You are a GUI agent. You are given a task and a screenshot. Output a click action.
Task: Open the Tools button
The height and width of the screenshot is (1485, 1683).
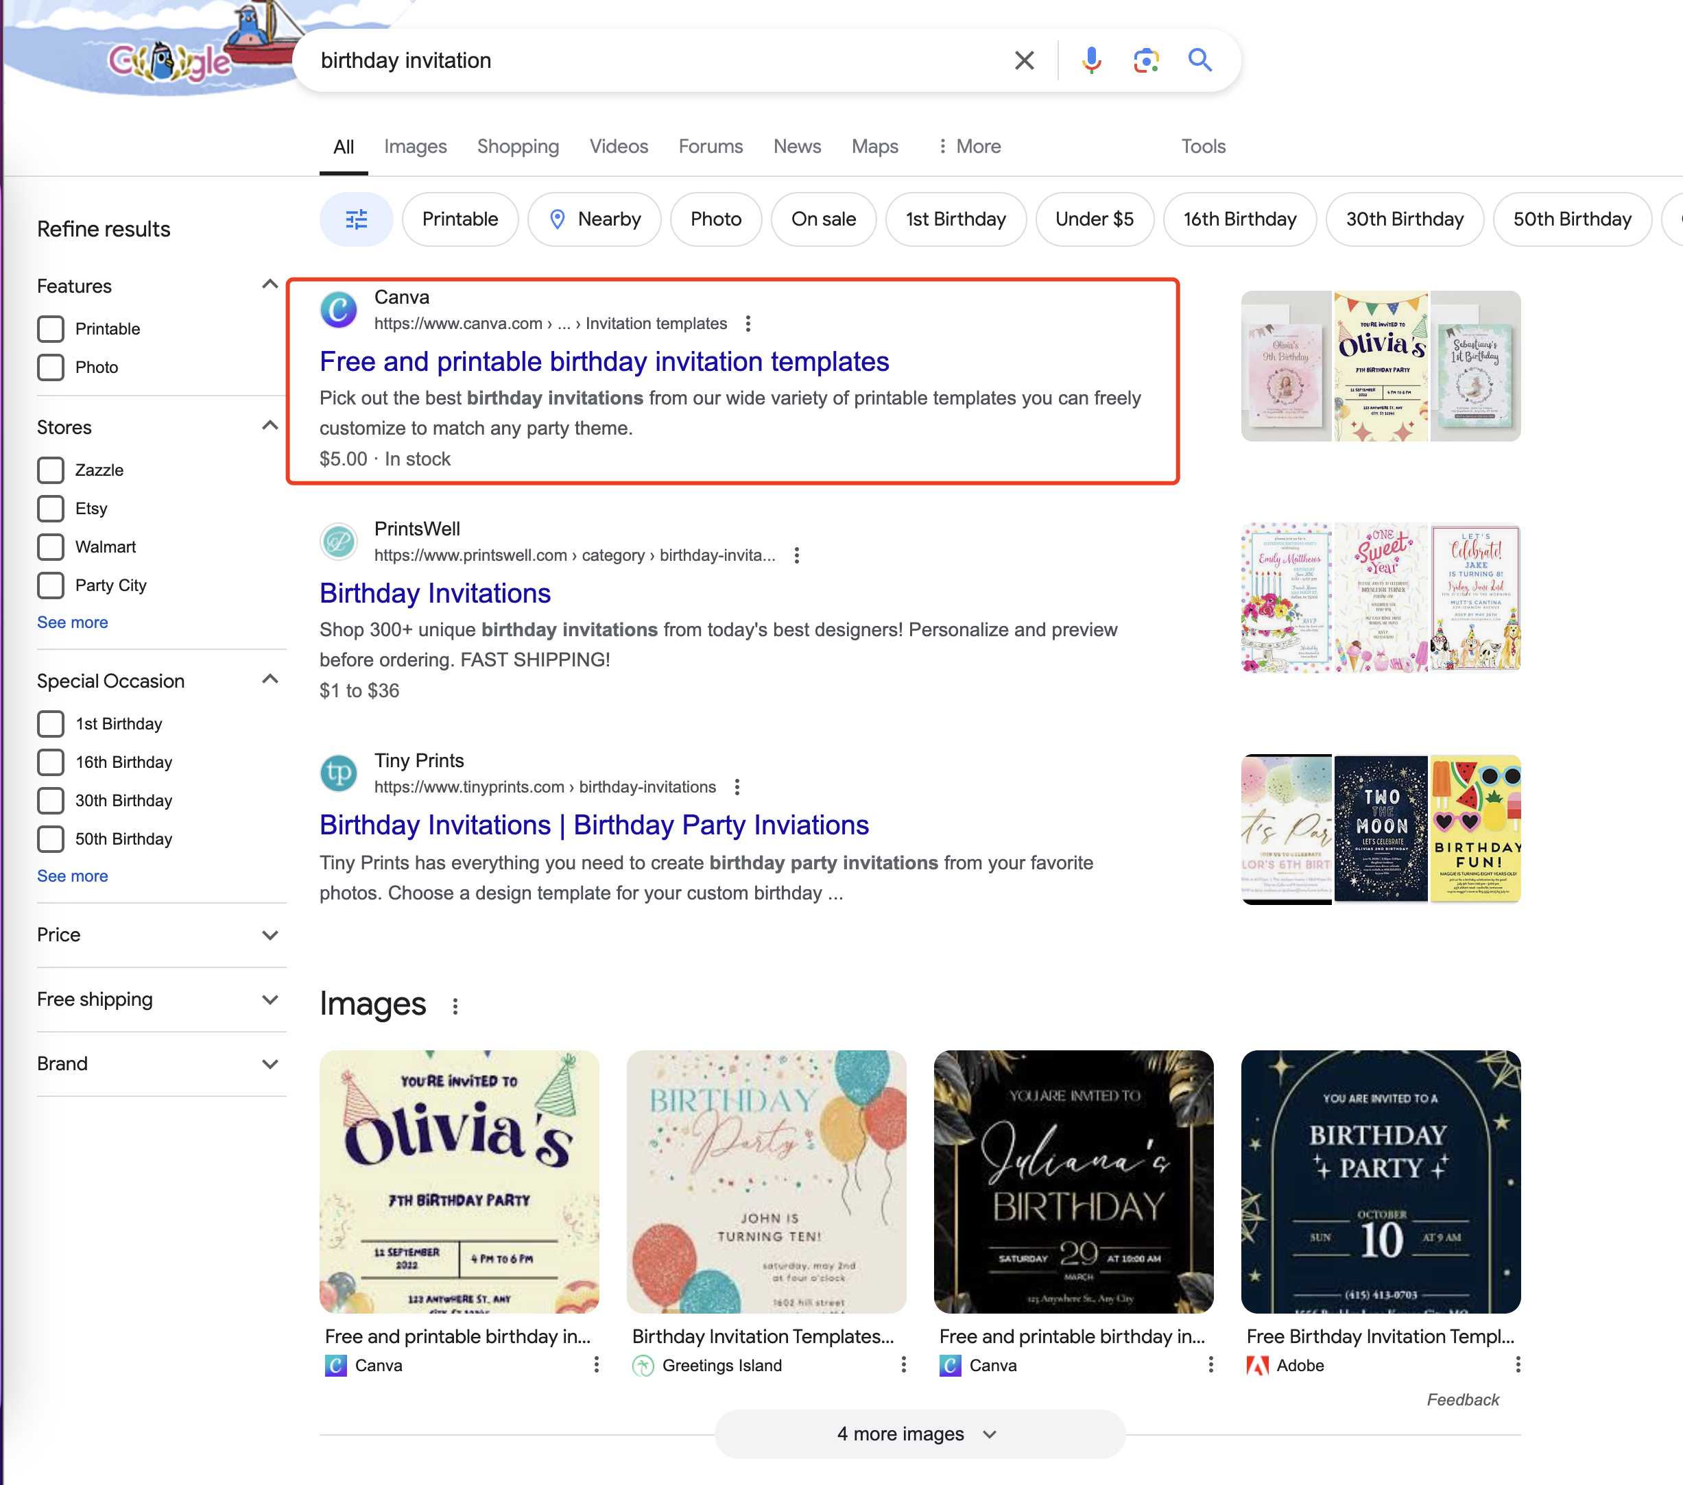(1203, 147)
